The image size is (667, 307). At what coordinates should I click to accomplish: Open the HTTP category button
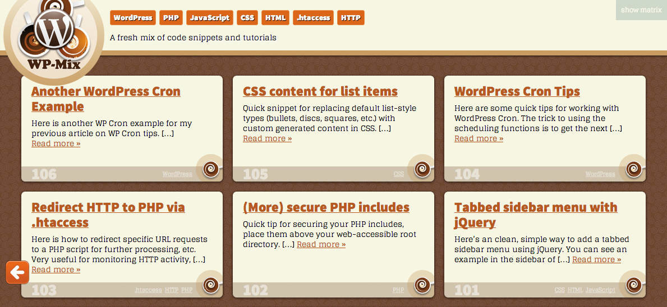tap(351, 18)
